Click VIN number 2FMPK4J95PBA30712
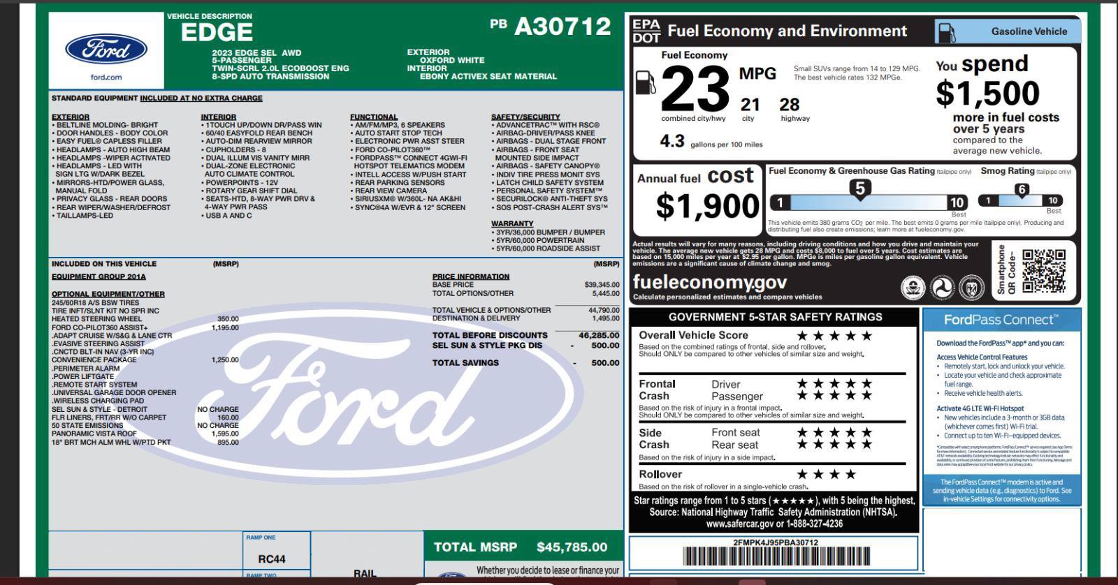The image size is (1118, 585). coord(776,542)
